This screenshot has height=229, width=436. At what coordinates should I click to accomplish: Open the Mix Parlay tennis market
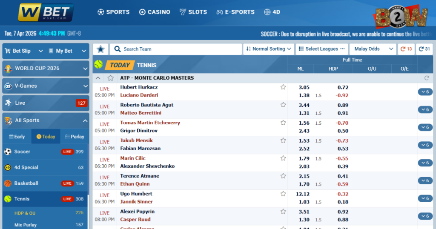(x=45, y=225)
